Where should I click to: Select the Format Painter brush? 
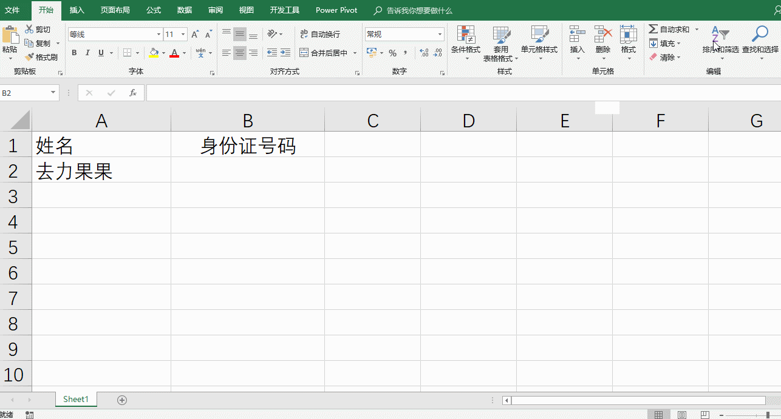pyautogui.click(x=29, y=57)
